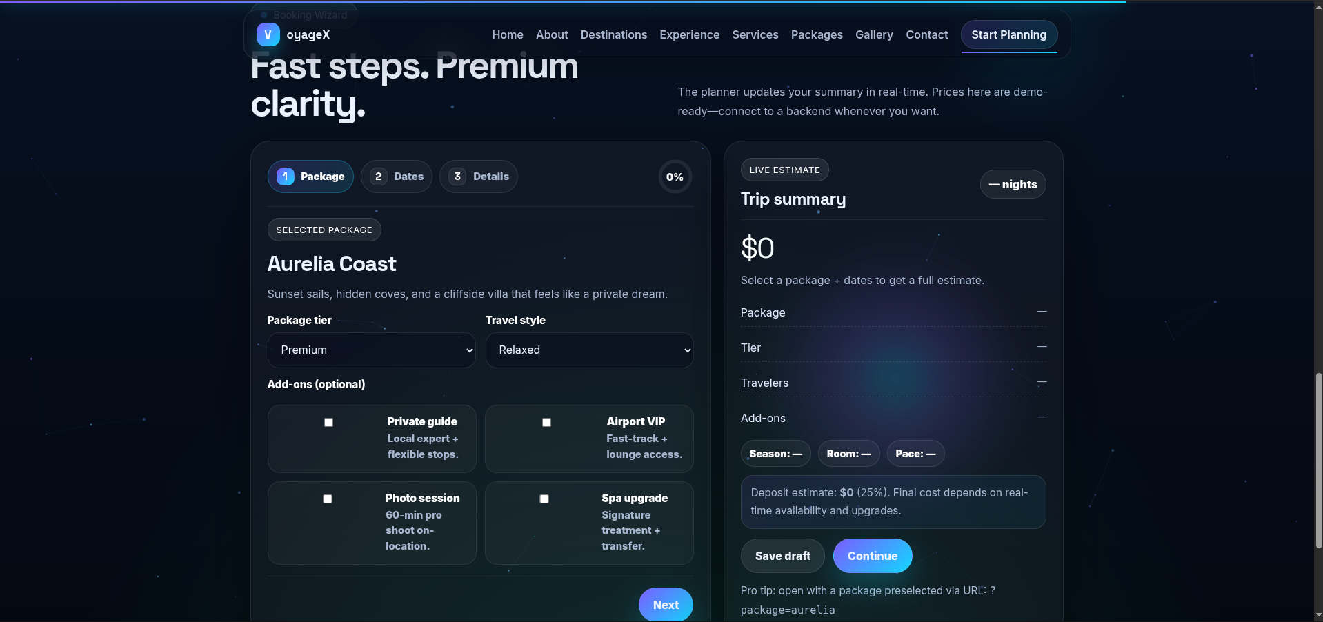Enable the Private guide add-on checkbox
1323x622 pixels.
tap(328, 422)
